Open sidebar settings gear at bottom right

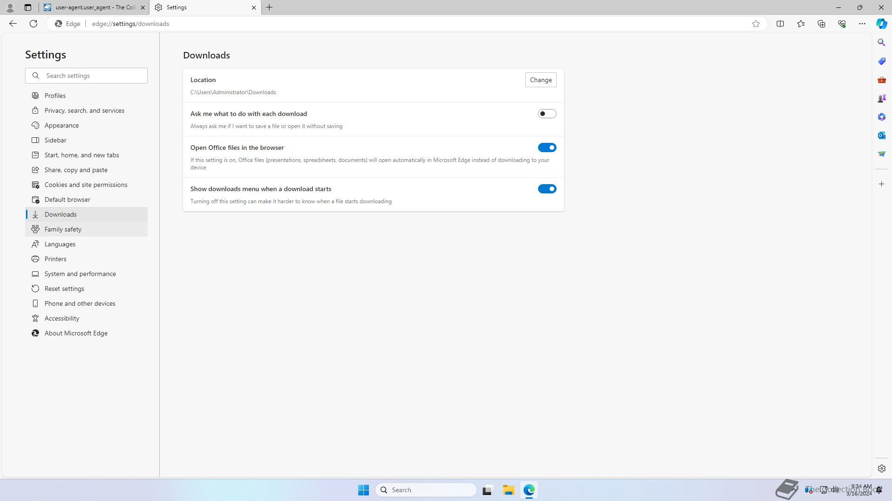click(x=881, y=469)
